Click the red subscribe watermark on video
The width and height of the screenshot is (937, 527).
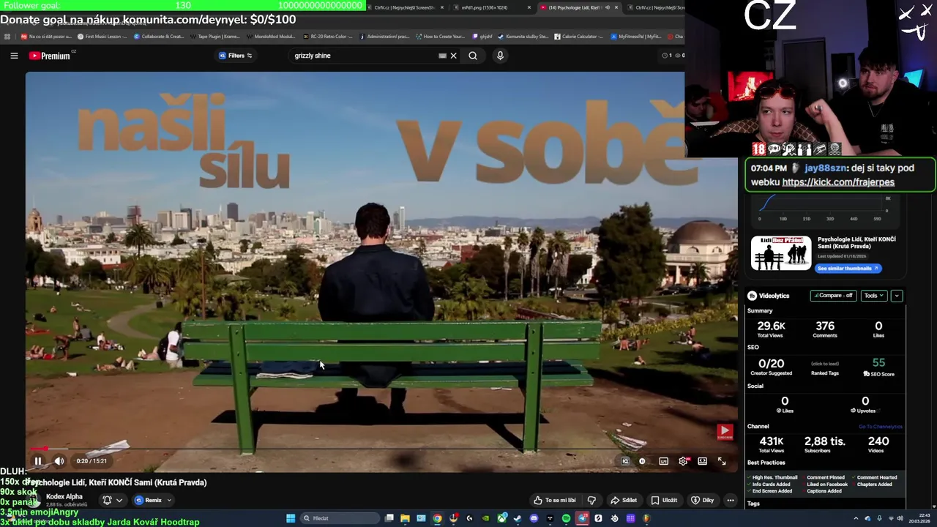[x=725, y=432]
